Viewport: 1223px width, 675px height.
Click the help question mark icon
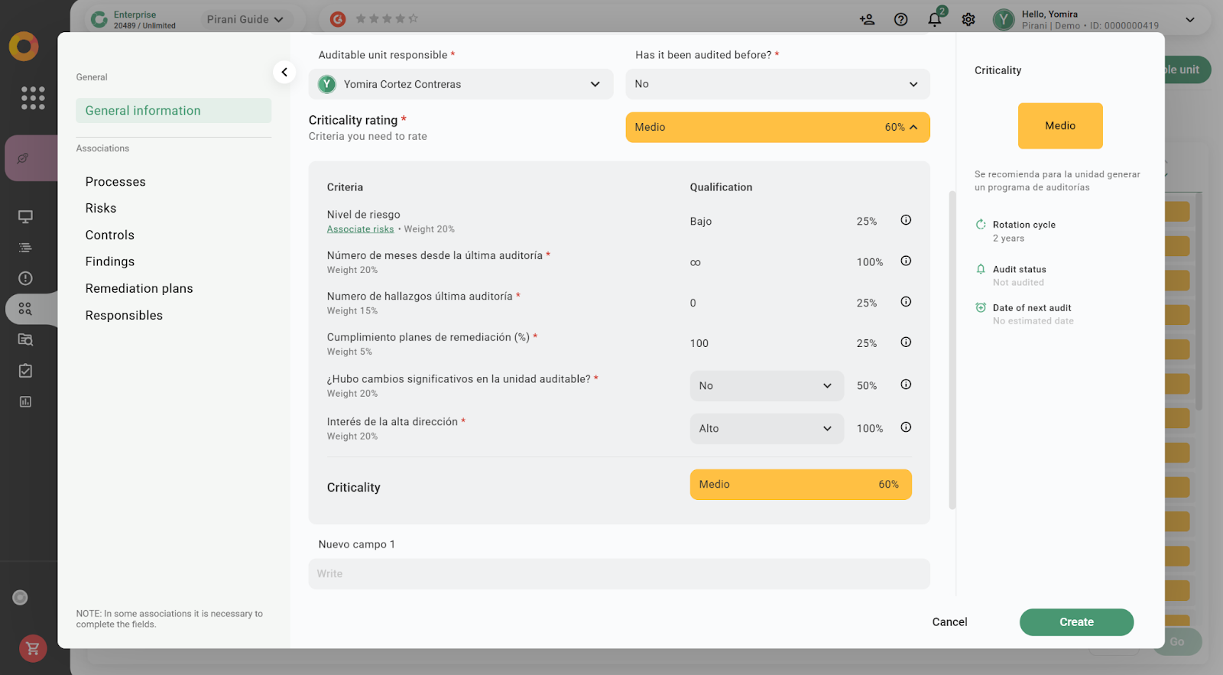tap(900, 19)
